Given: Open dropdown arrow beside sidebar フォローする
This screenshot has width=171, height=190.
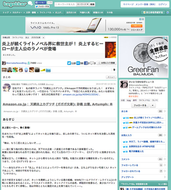Looking at the screenshot, I should pos(153,105).
